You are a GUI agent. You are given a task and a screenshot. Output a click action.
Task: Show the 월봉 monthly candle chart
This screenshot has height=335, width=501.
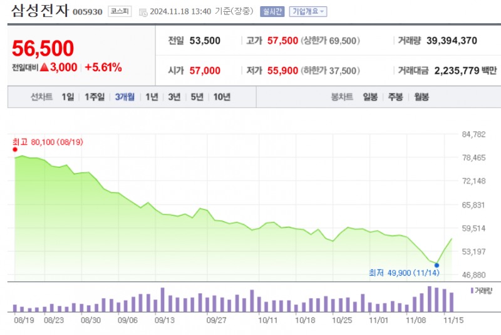[421, 97]
